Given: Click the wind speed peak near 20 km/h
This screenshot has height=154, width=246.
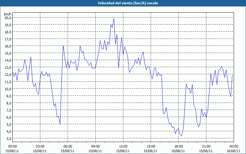Looking at the screenshot, I should tap(114, 18).
